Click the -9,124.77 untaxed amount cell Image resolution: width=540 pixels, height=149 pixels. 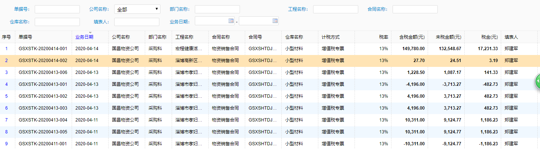click(452, 143)
